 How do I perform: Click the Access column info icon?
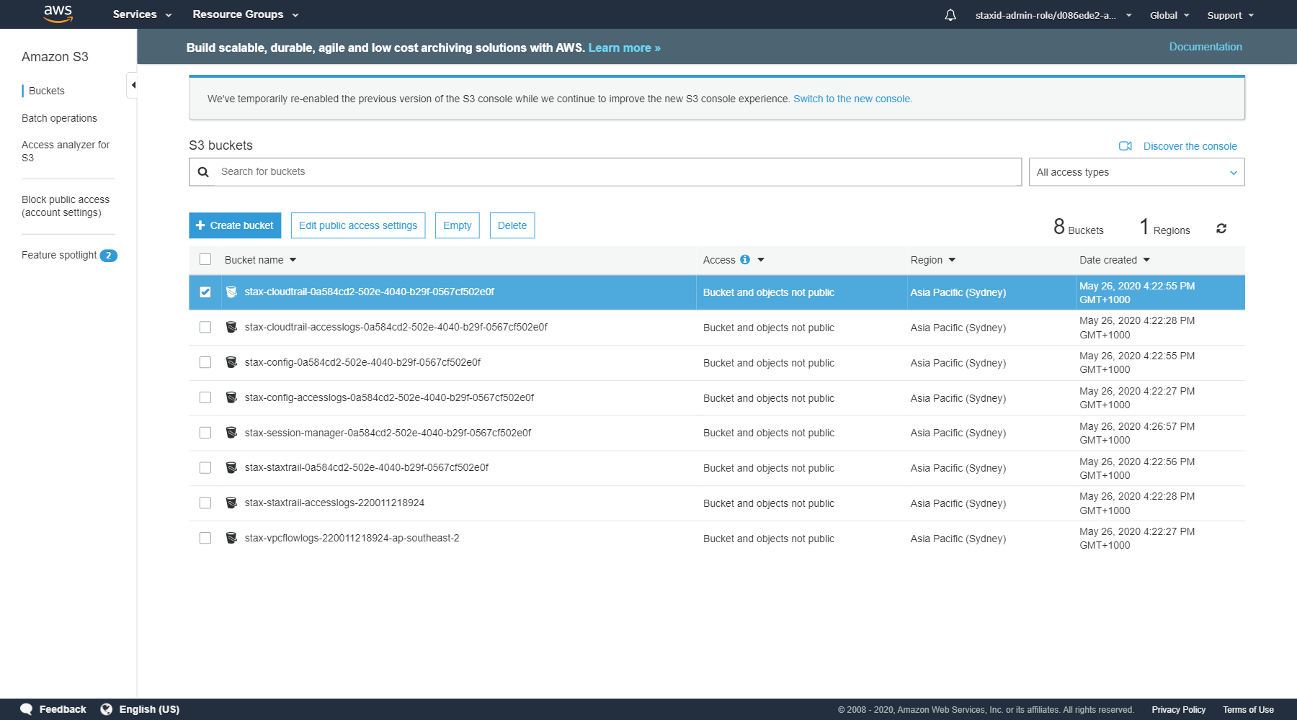click(745, 259)
